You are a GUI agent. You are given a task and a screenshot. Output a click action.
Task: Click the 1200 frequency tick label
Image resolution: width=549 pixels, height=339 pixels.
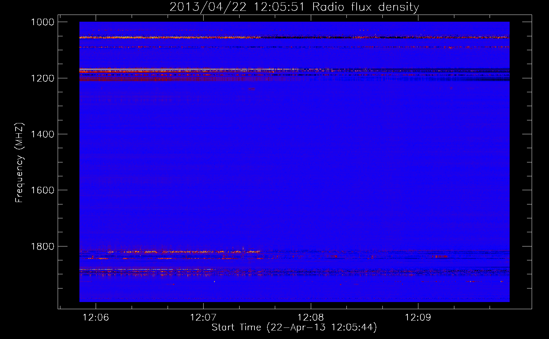(42, 78)
